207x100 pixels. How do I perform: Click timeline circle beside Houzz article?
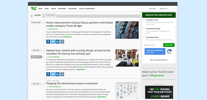(x=44, y=23)
